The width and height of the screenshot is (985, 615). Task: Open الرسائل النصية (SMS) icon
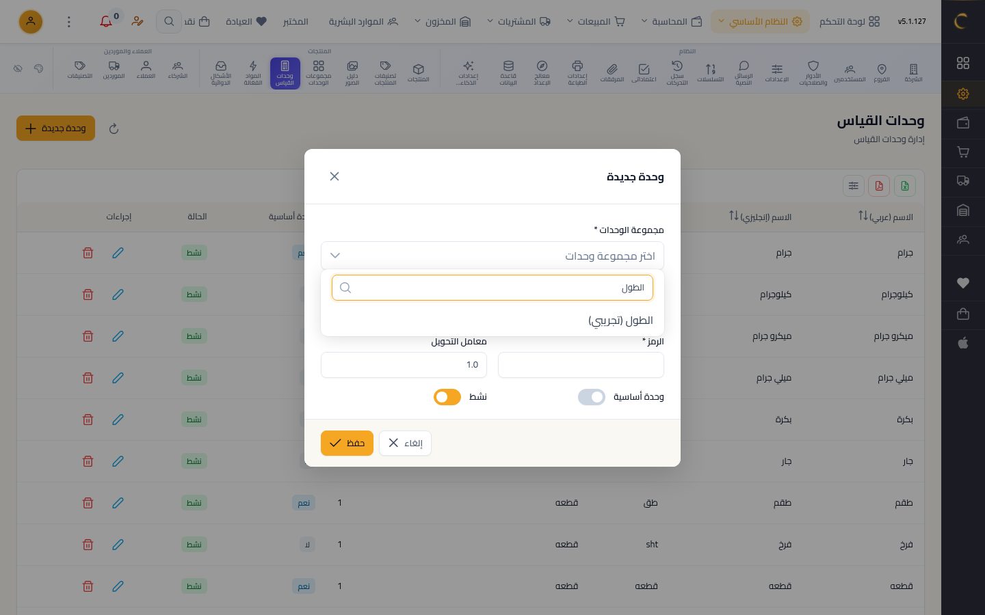click(744, 74)
